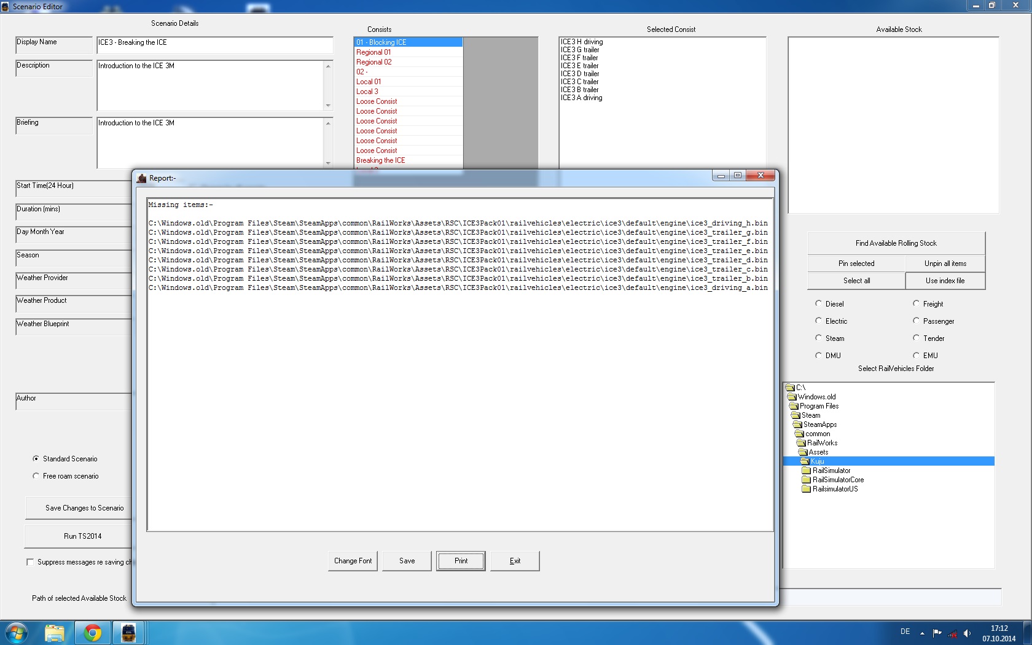This screenshot has height=645, width=1032.
Task: Select the Passenger radio option
Action: coord(916,321)
